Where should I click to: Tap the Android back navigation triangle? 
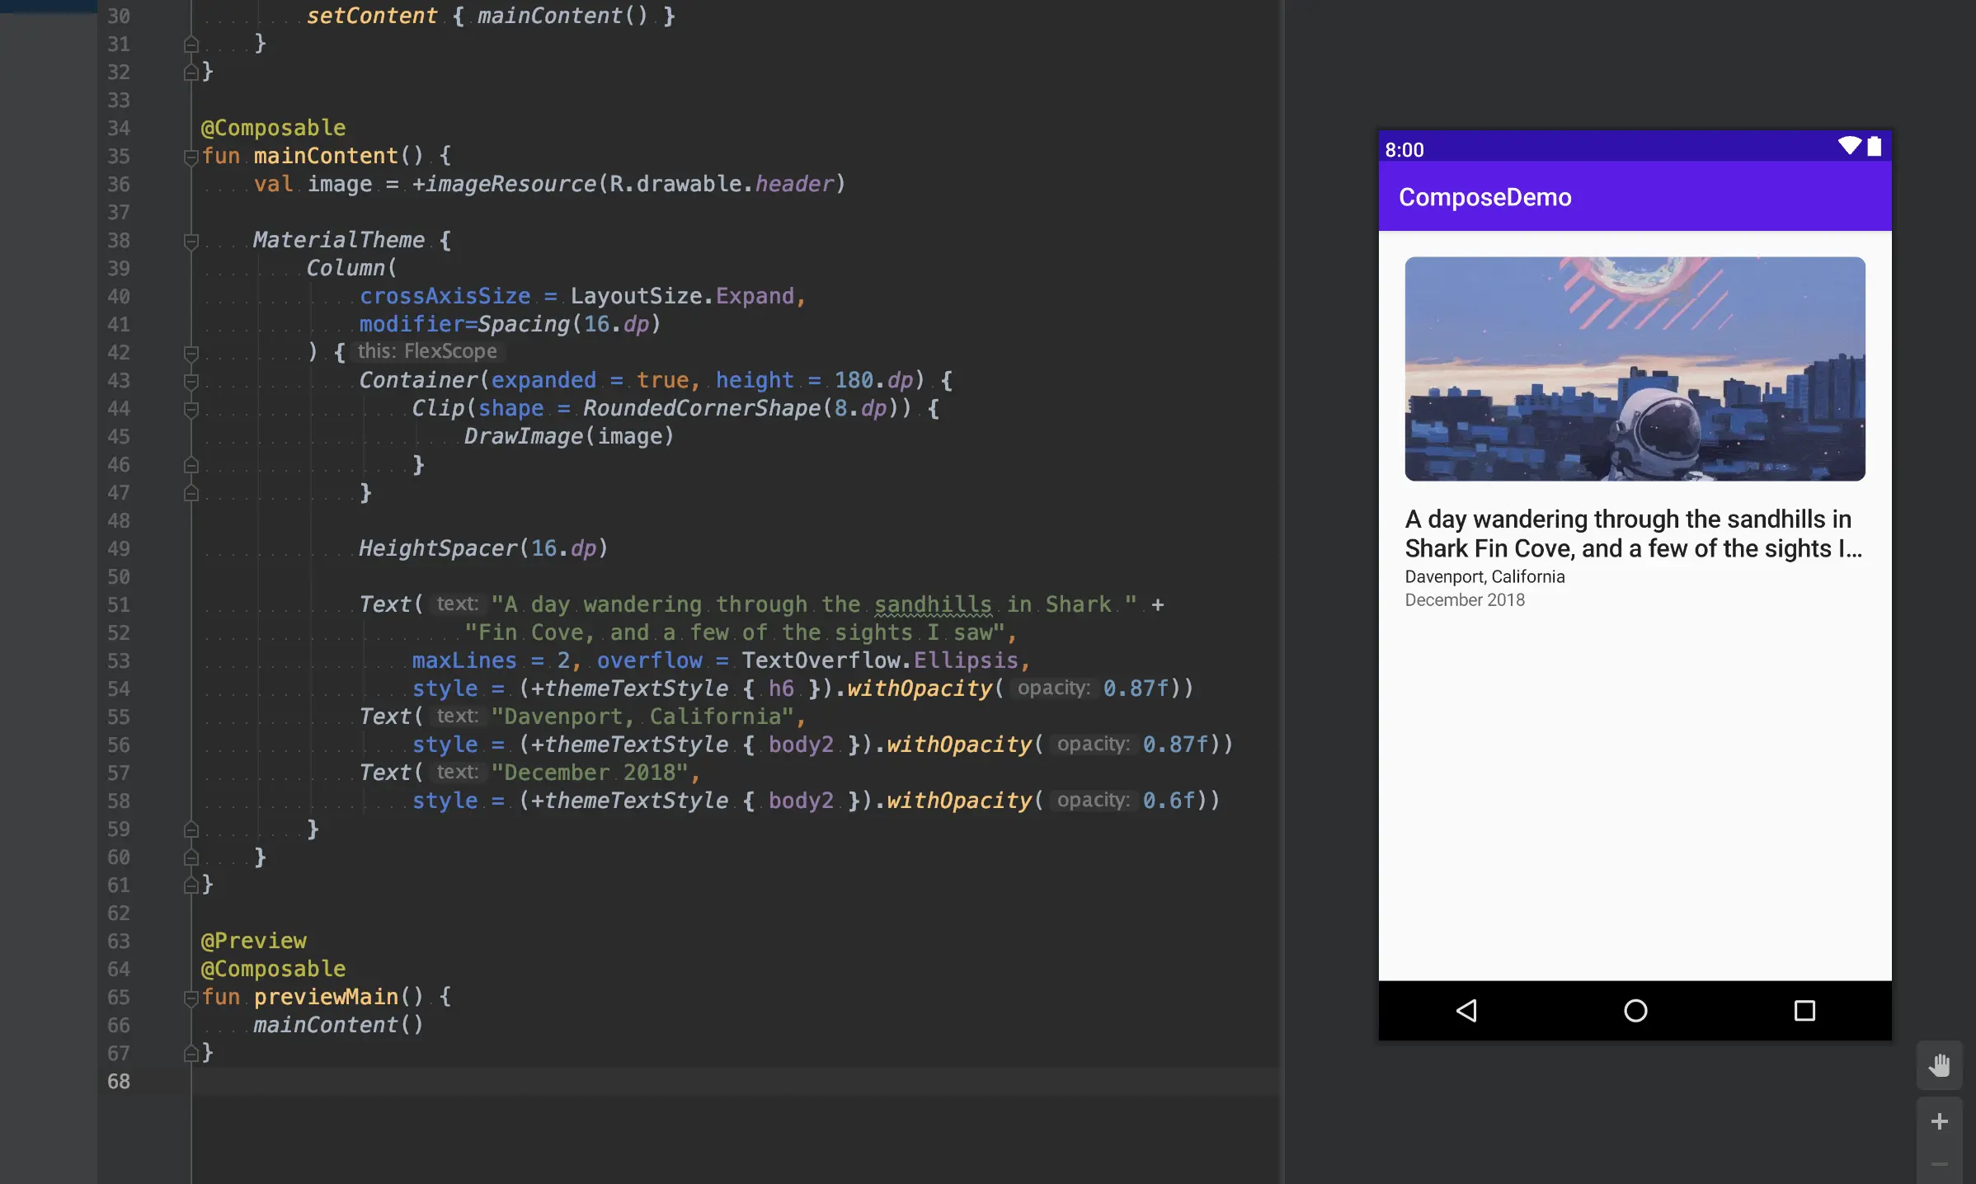pyautogui.click(x=1466, y=1010)
